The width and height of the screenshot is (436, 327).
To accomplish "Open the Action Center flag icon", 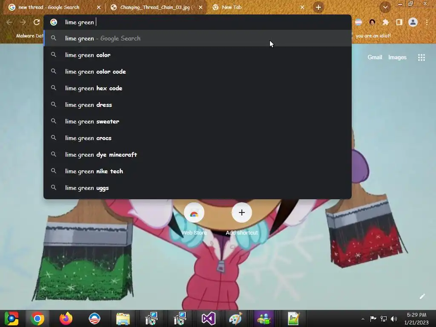I will 373,318.
